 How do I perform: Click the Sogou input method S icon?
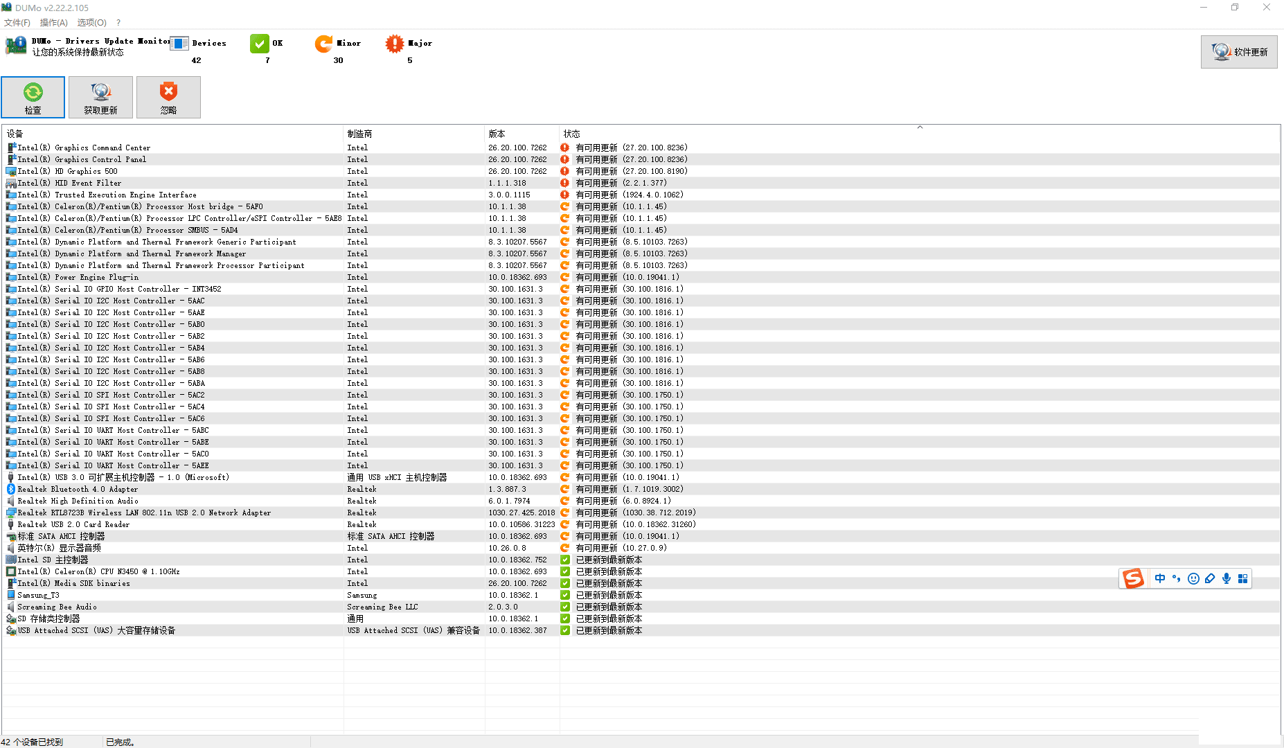pos(1133,578)
